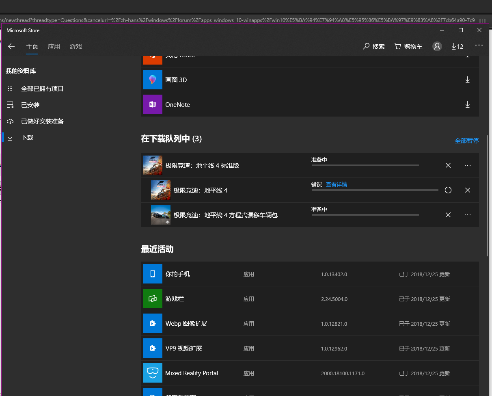Click progress bar of 方程式漂移车辆包
This screenshot has width=492, height=396.
point(365,215)
